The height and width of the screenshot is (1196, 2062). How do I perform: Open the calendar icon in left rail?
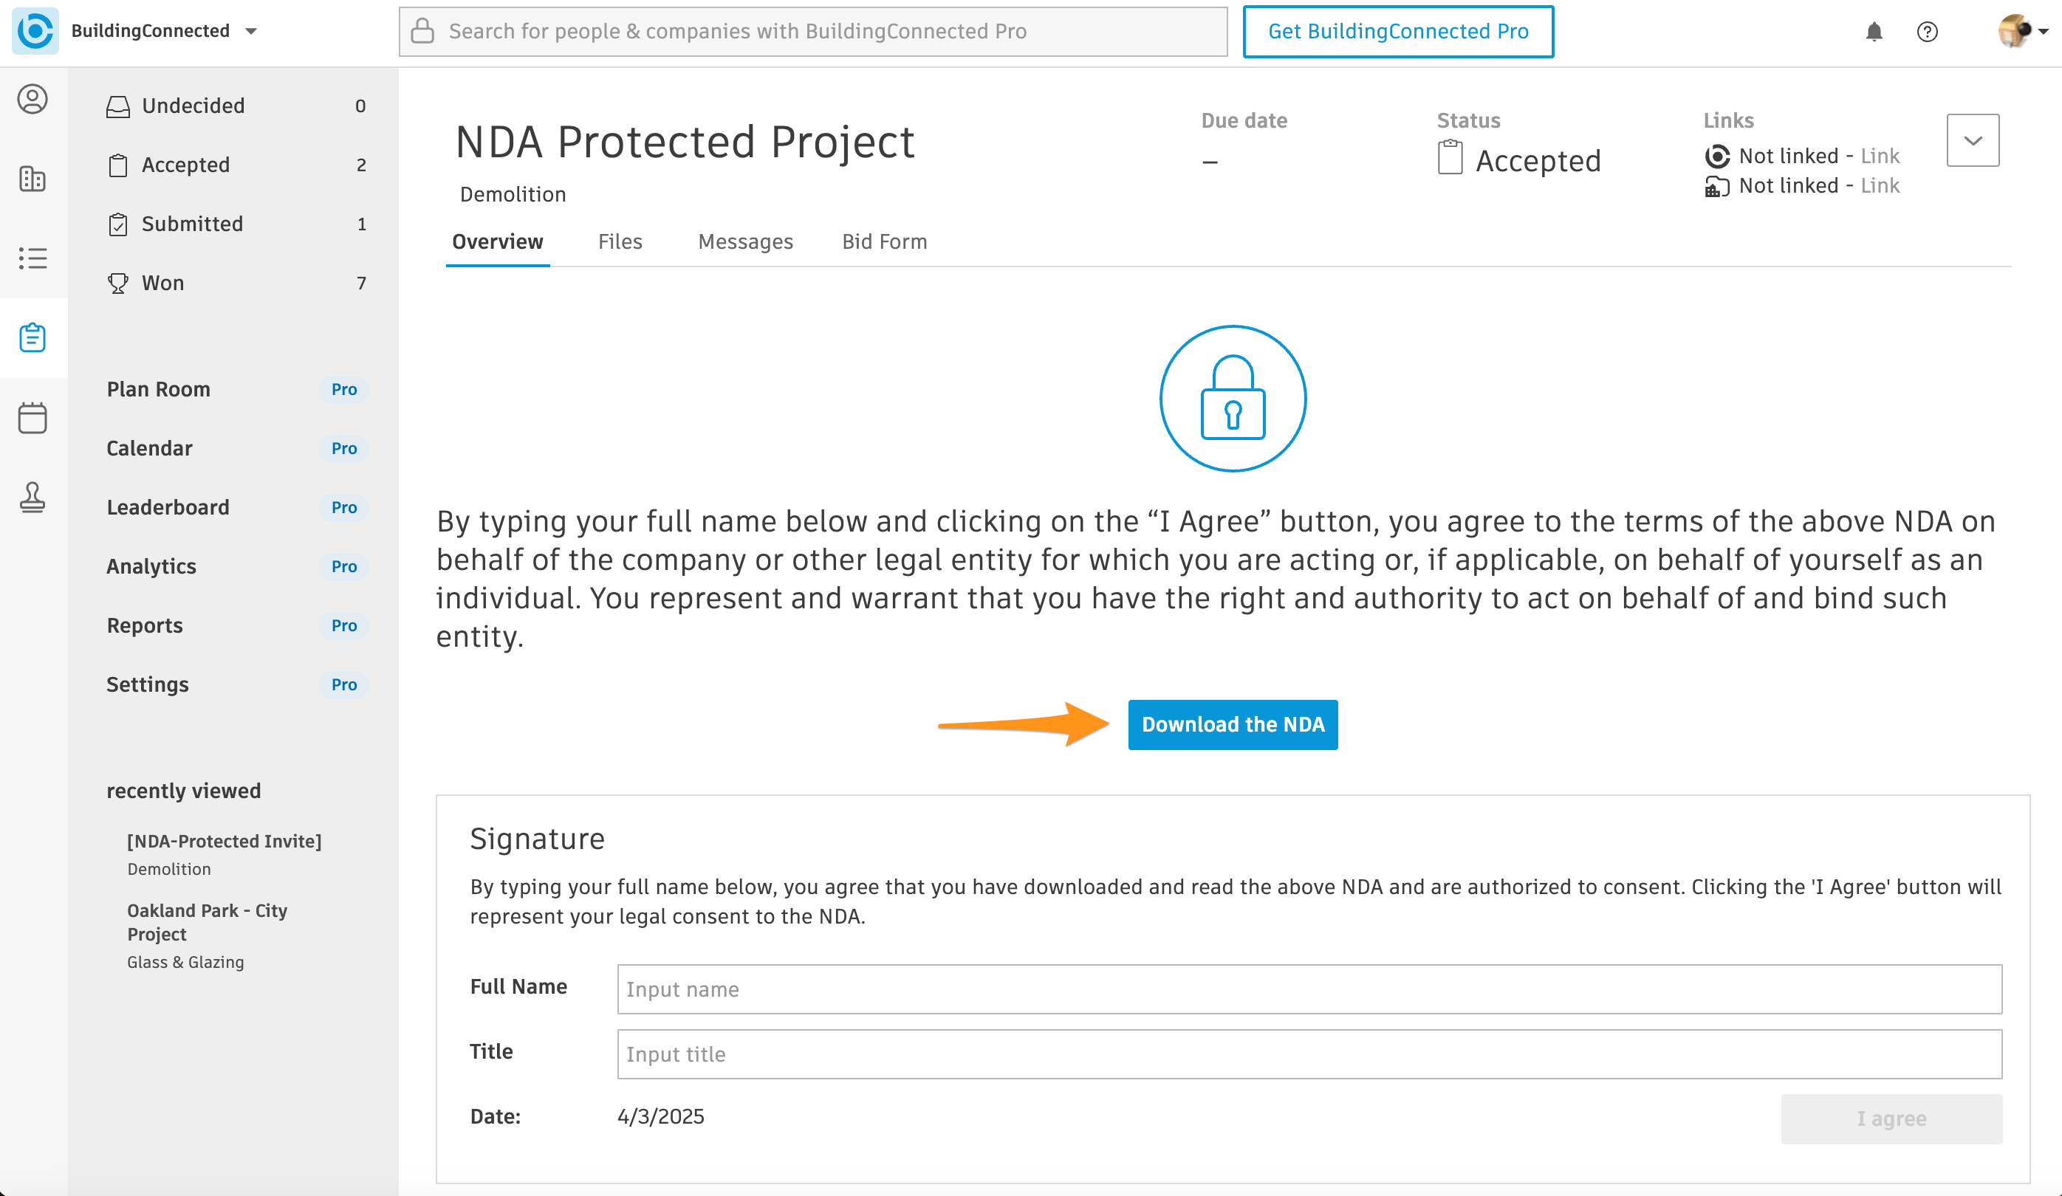point(32,417)
